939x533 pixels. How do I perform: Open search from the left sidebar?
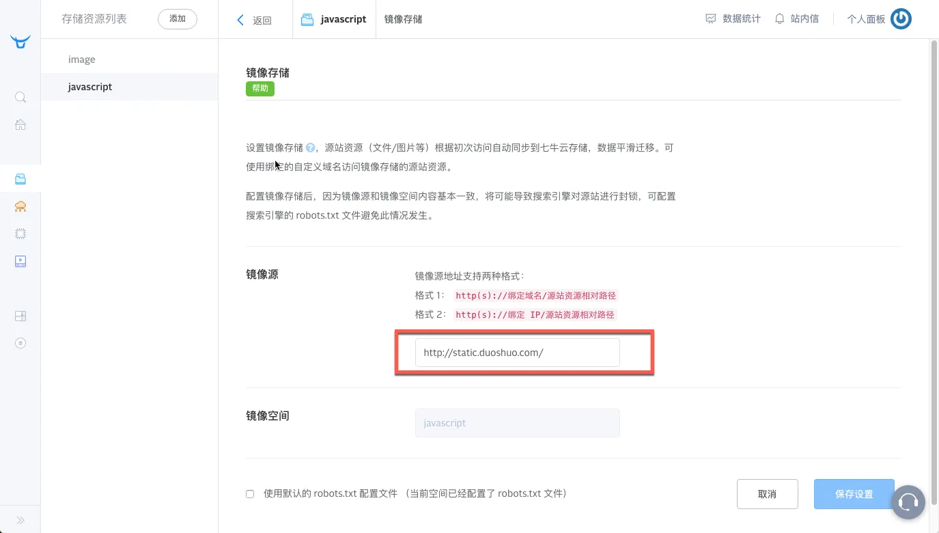coord(20,97)
